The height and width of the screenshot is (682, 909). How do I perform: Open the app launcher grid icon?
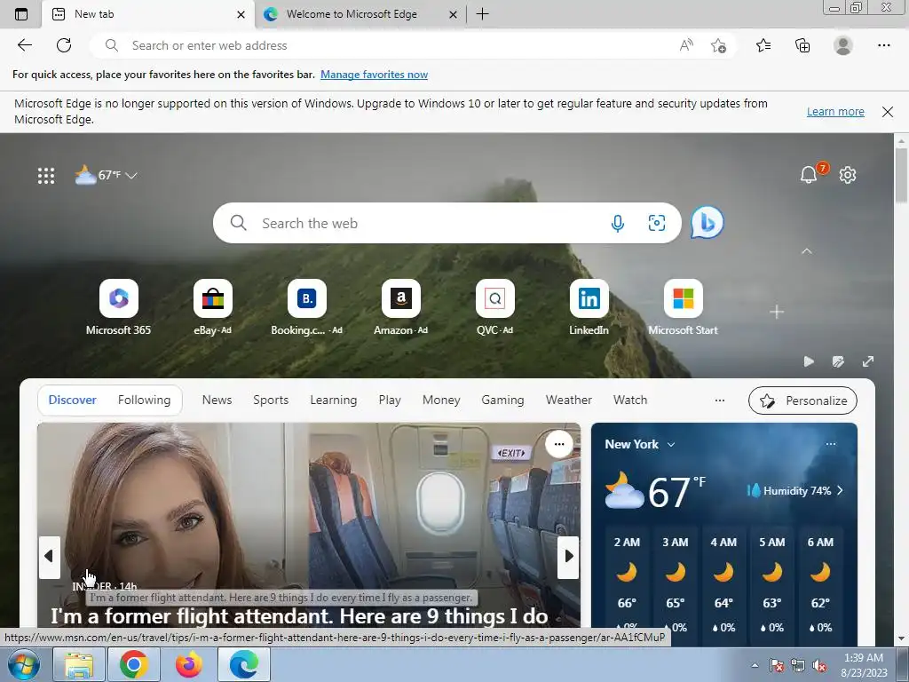pos(46,175)
